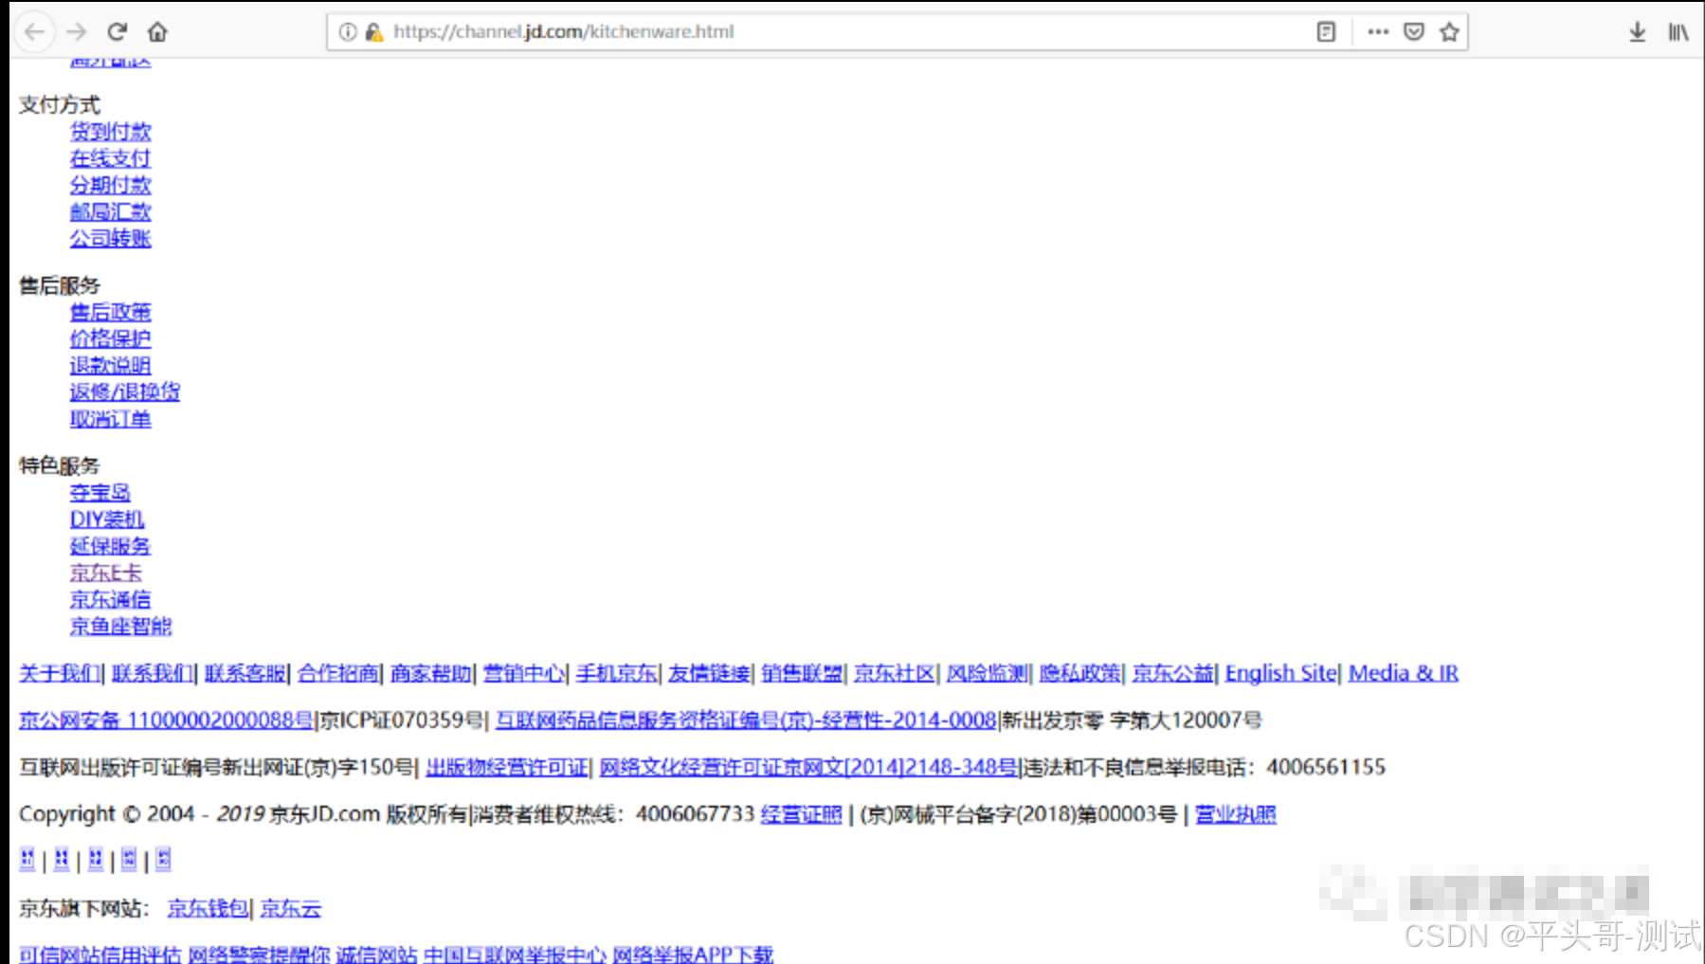
Task: Open the 合作招商 footer link
Action: click(x=338, y=673)
